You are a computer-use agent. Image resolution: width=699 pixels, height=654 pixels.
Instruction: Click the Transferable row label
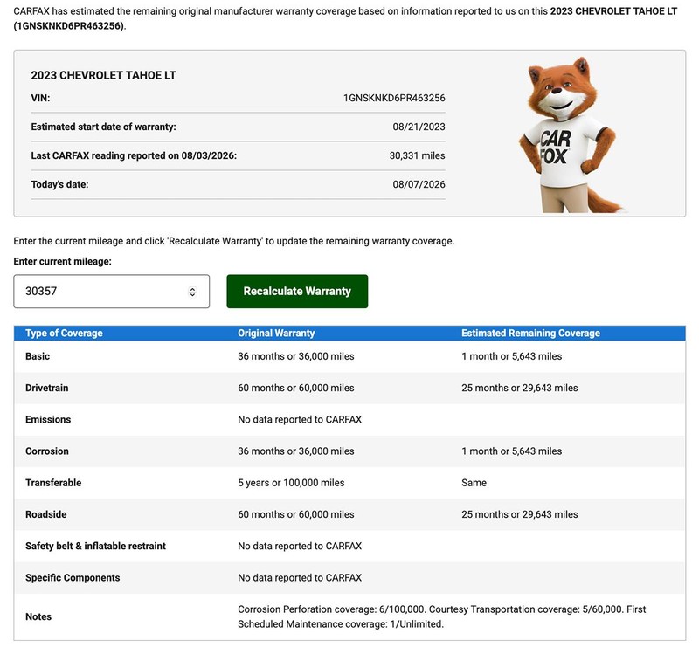tap(53, 483)
